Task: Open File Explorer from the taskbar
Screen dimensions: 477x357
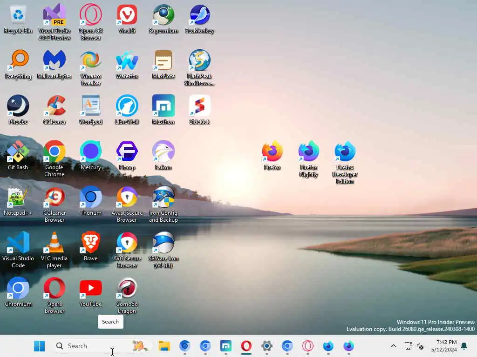Action: pos(164,346)
